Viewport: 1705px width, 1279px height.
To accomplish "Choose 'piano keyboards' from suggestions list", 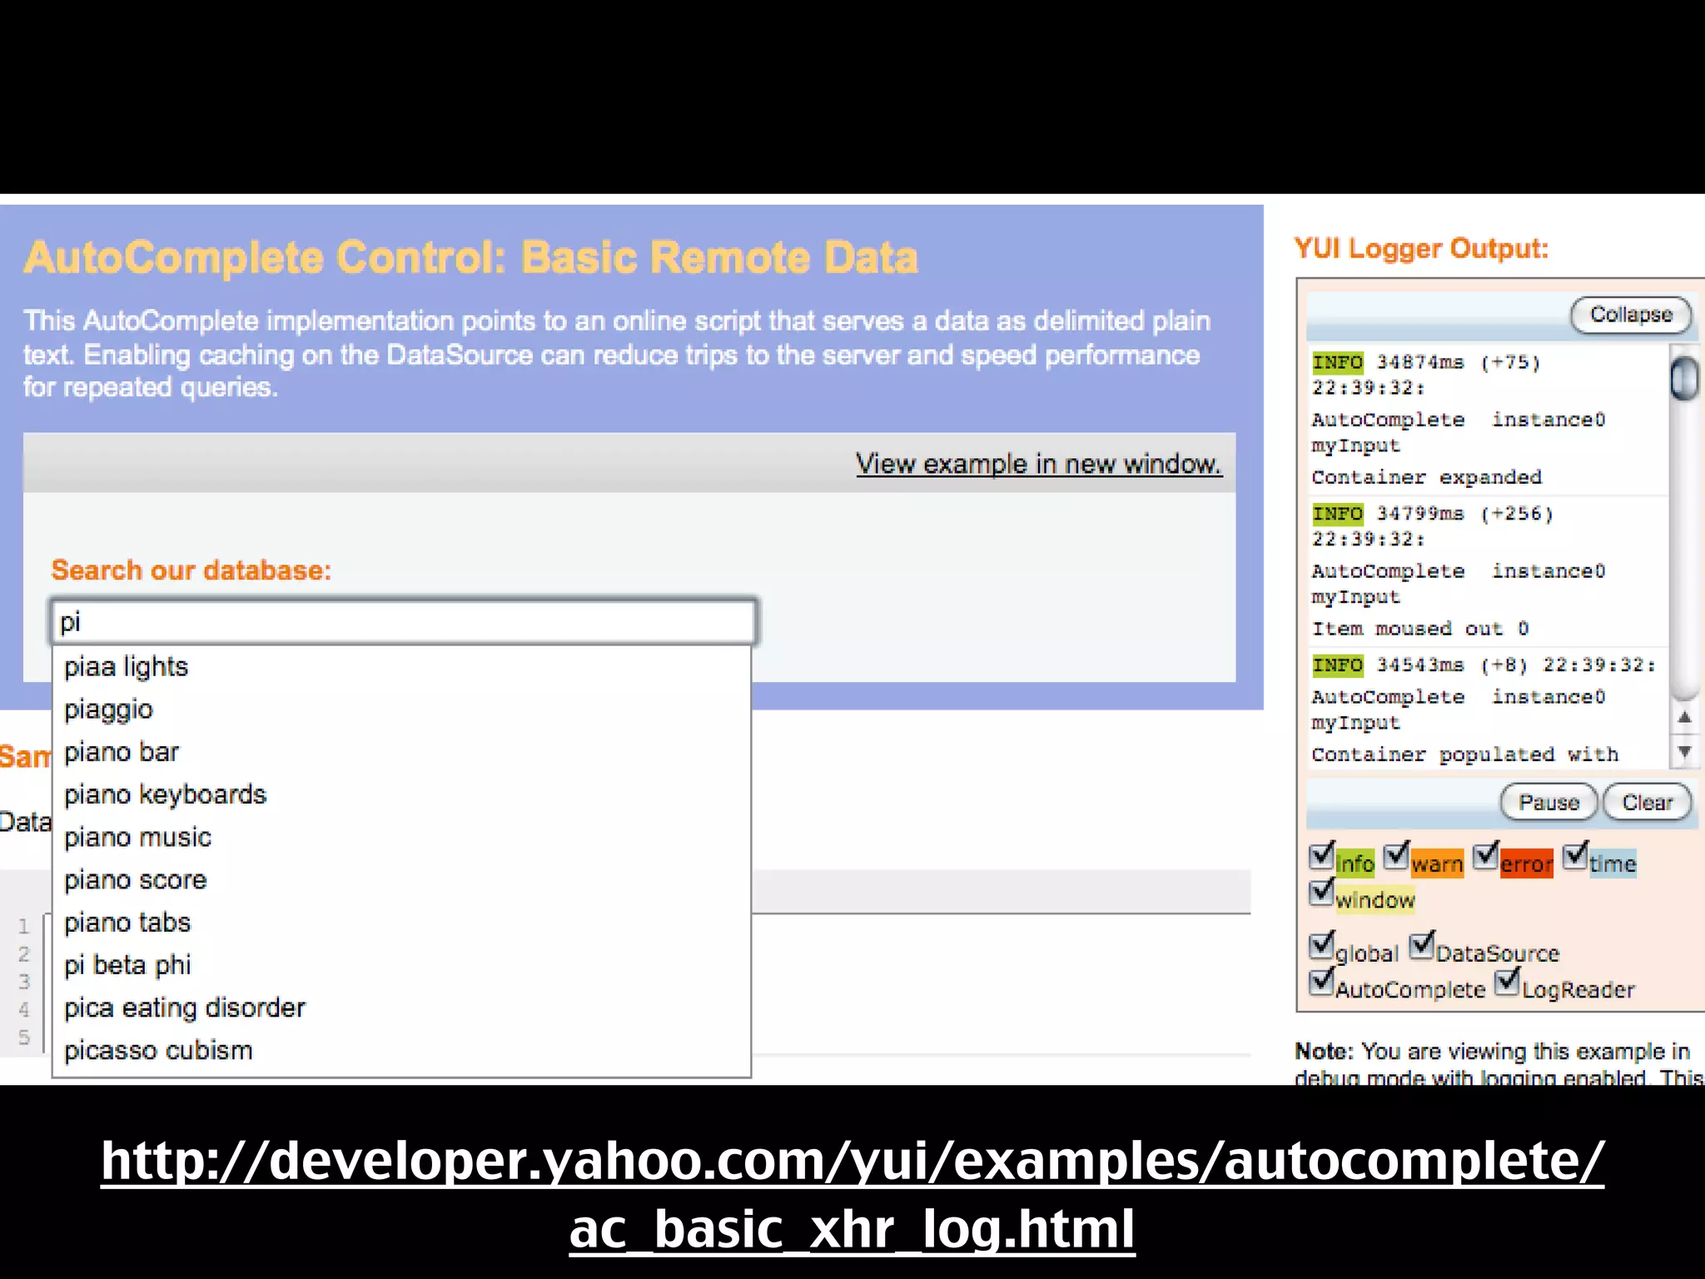I will tap(165, 794).
